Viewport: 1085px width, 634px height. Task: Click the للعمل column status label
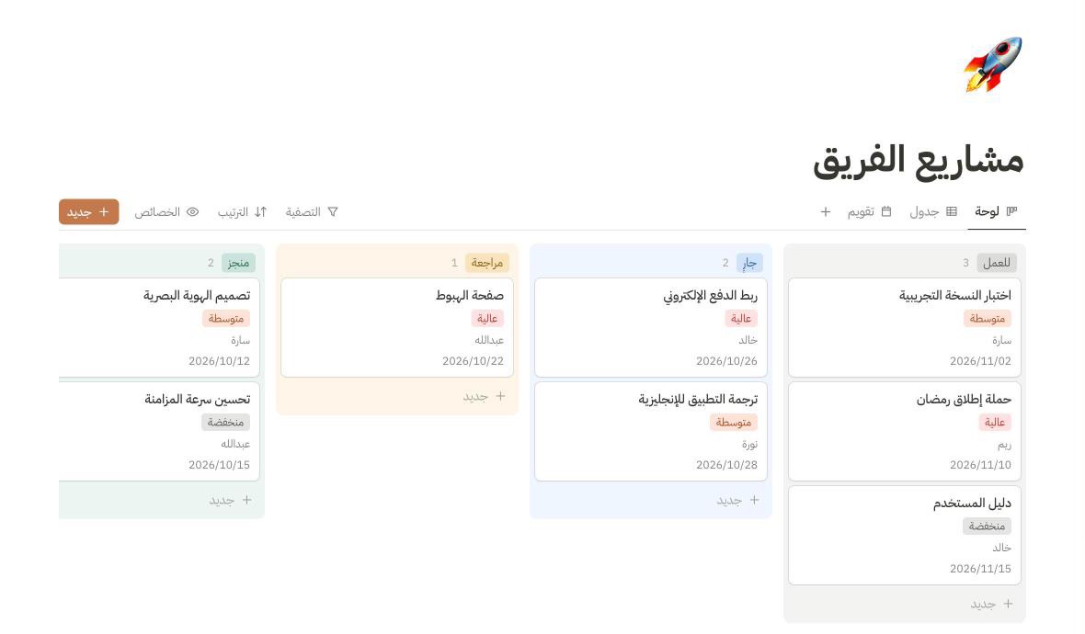(x=997, y=263)
